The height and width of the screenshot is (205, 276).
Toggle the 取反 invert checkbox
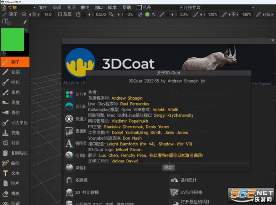pyautogui.click(x=60, y=14)
